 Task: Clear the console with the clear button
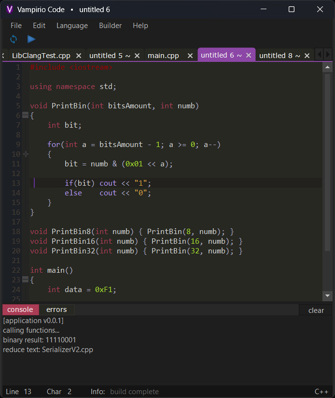(x=316, y=310)
